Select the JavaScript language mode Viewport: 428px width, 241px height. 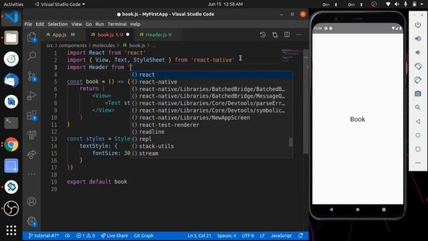281,236
